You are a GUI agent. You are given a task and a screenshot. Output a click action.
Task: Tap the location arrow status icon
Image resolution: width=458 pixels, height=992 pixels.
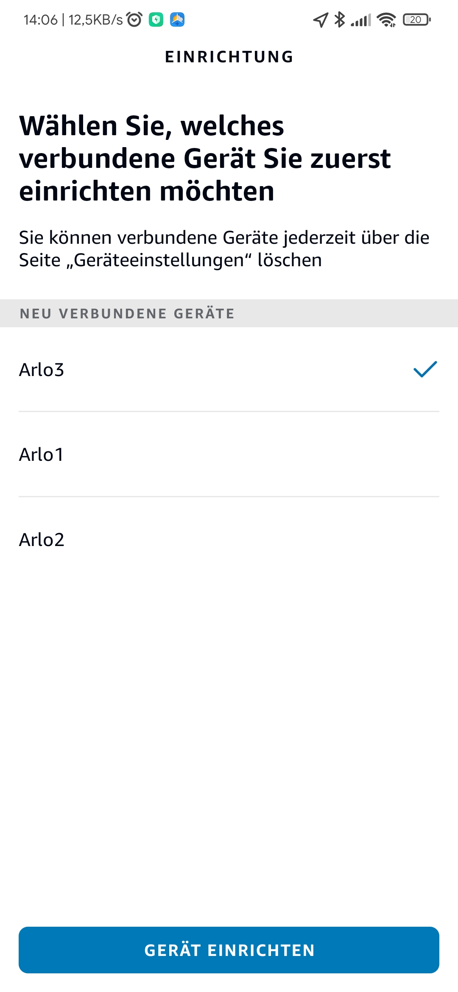321,20
